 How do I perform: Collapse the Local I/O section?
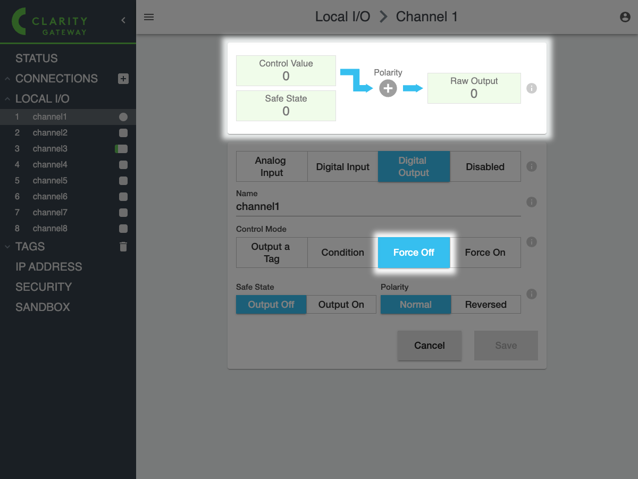[x=7, y=99]
